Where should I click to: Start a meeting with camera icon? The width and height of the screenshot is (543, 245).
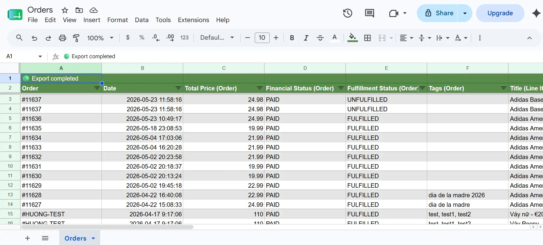point(394,13)
